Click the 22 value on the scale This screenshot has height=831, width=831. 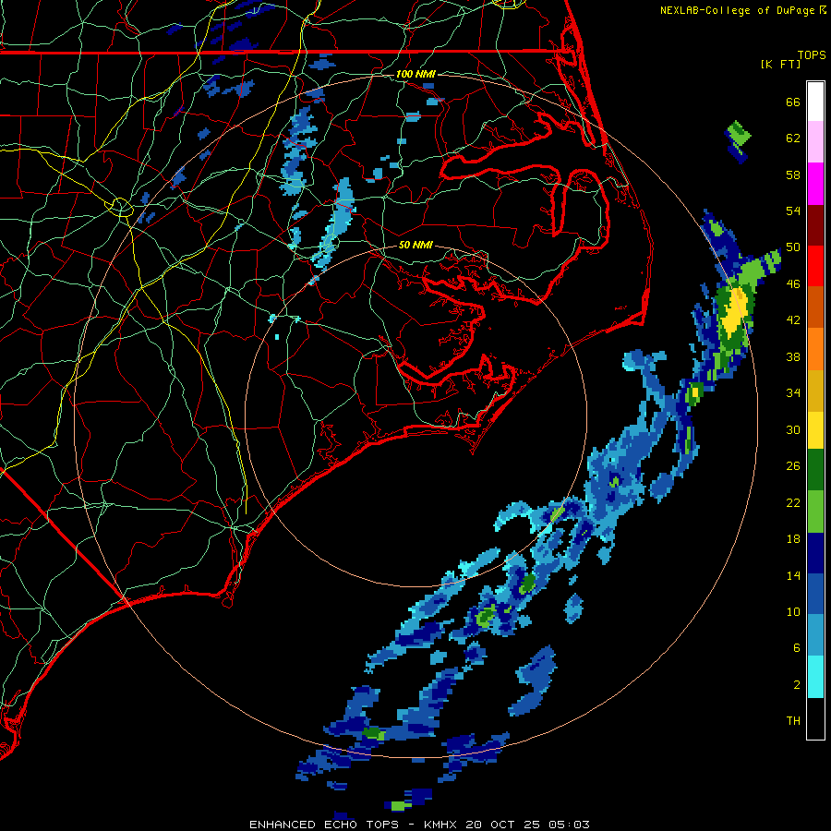click(793, 502)
